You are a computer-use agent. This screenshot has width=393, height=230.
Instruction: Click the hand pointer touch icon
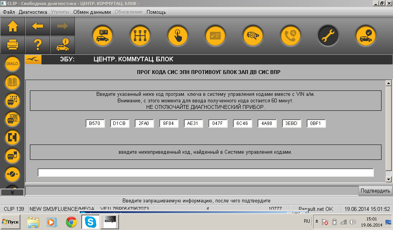pyautogui.click(x=178, y=36)
